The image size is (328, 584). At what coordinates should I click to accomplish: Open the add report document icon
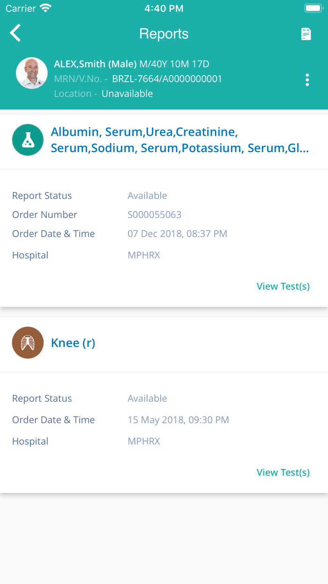(x=306, y=34)
